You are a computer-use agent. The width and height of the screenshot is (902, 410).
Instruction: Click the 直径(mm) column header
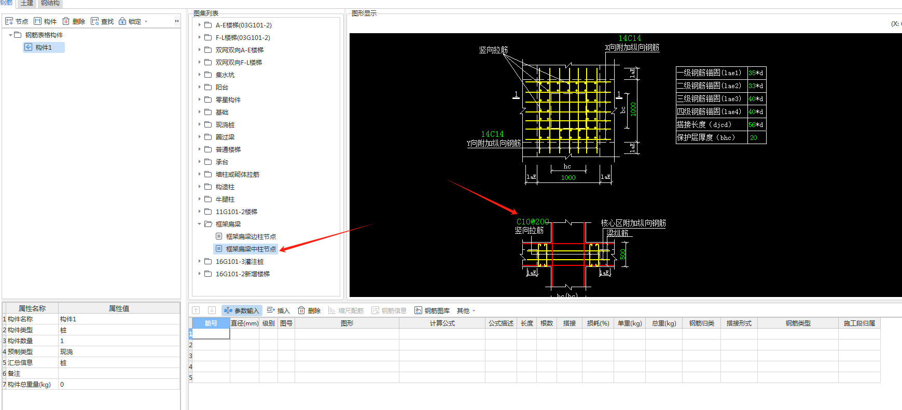(244, 323)
